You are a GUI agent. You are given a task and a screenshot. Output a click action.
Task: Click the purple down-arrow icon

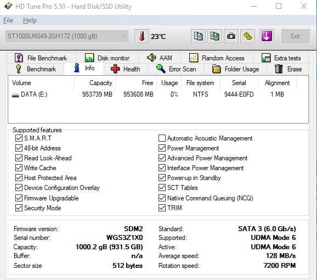pos(267,36)
